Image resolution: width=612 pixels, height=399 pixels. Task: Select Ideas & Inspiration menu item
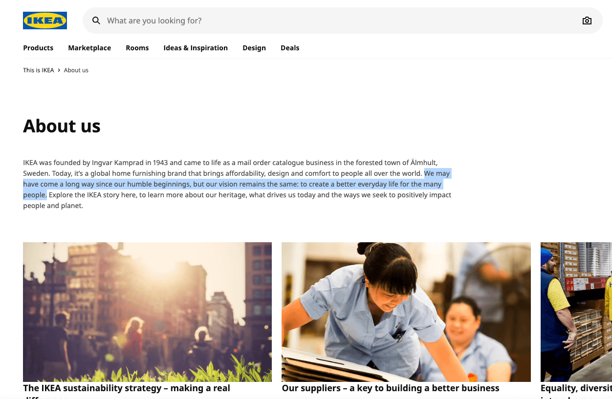(196, 48)
